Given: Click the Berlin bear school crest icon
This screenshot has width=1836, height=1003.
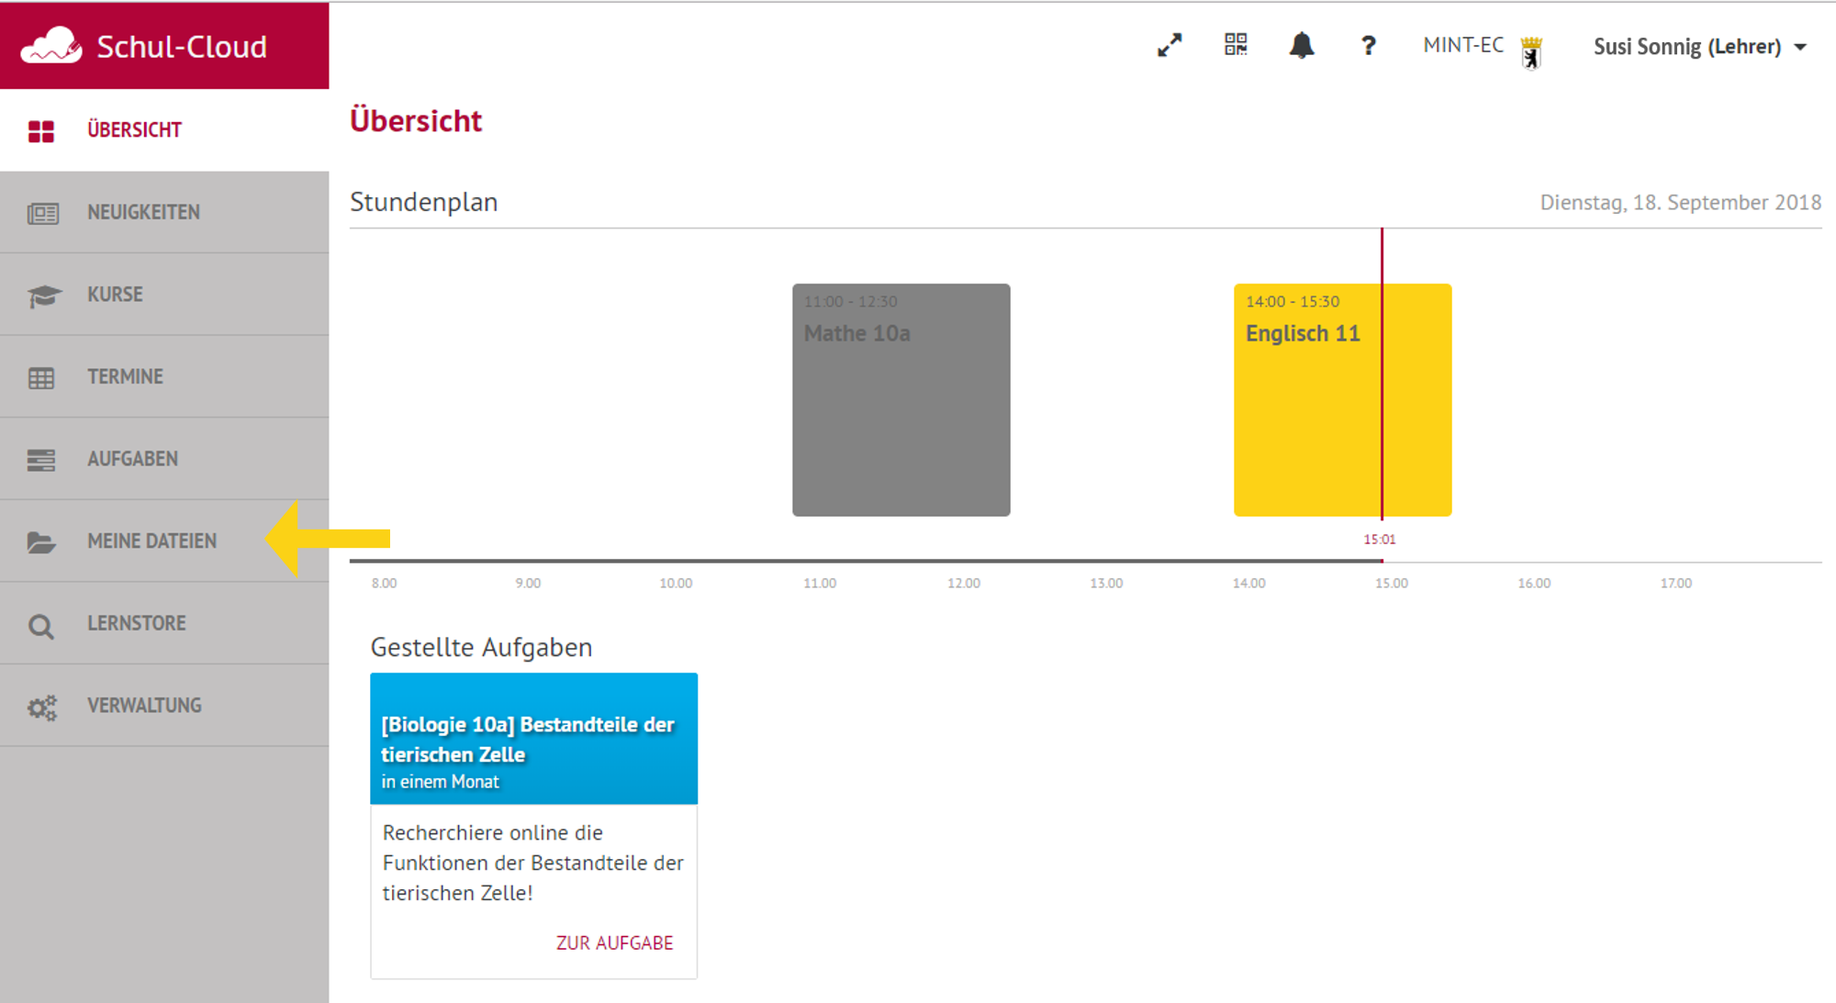Looking at the screenshot, I should pyautogui.click(x=1531, y=52).
